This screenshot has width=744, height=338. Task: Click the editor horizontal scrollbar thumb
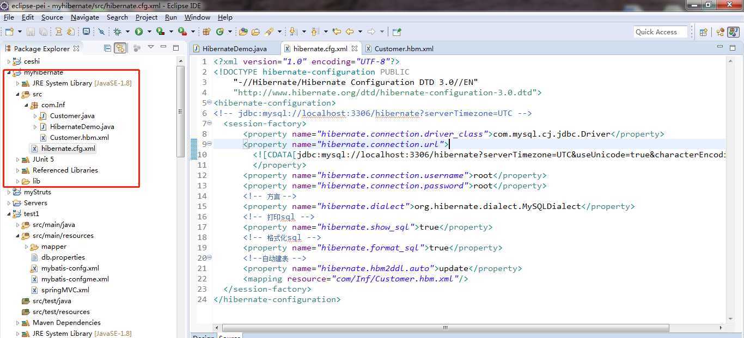tap(445, 328)
